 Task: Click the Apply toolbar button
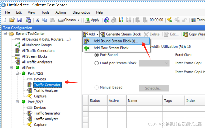tap(92, 20)
